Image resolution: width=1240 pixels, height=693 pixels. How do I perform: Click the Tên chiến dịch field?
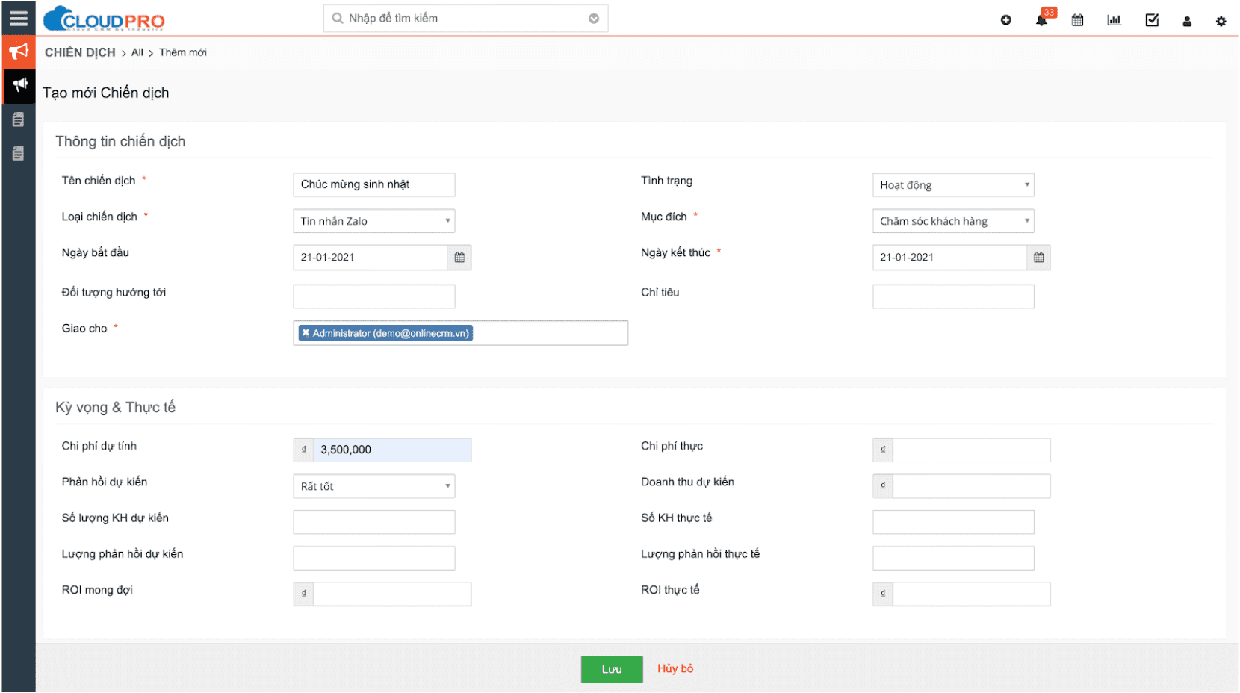pos(374,184)
